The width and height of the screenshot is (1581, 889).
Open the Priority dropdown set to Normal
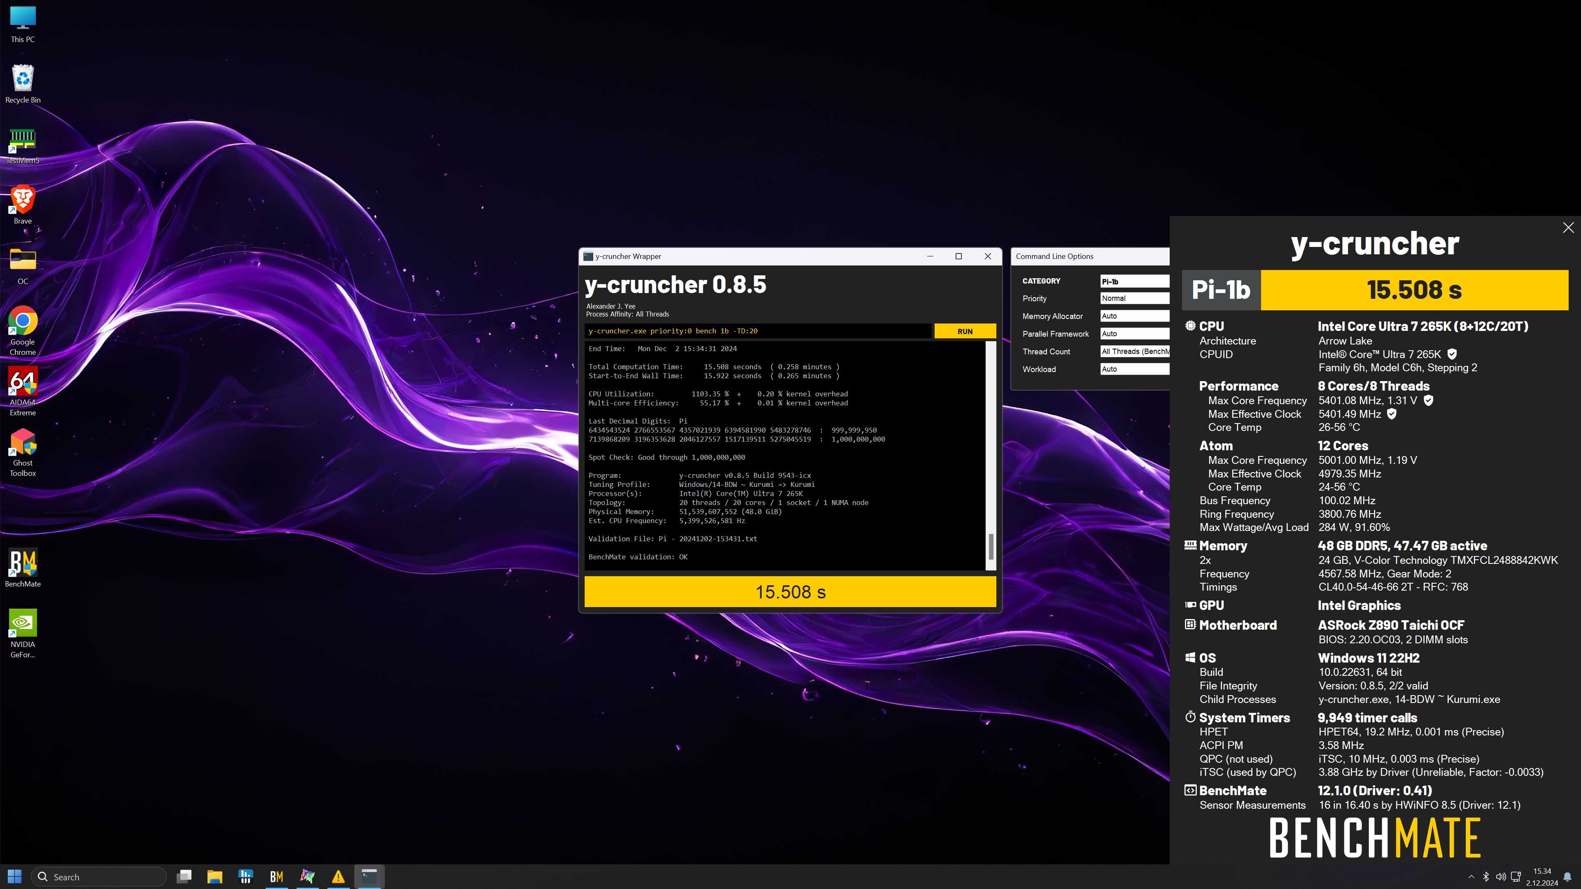[x=1134, y=298]
